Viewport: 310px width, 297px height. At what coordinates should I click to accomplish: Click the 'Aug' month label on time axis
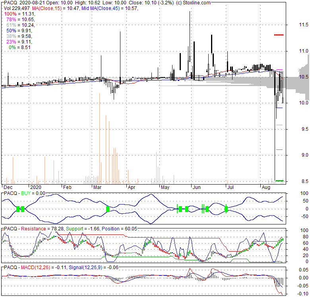266,187
